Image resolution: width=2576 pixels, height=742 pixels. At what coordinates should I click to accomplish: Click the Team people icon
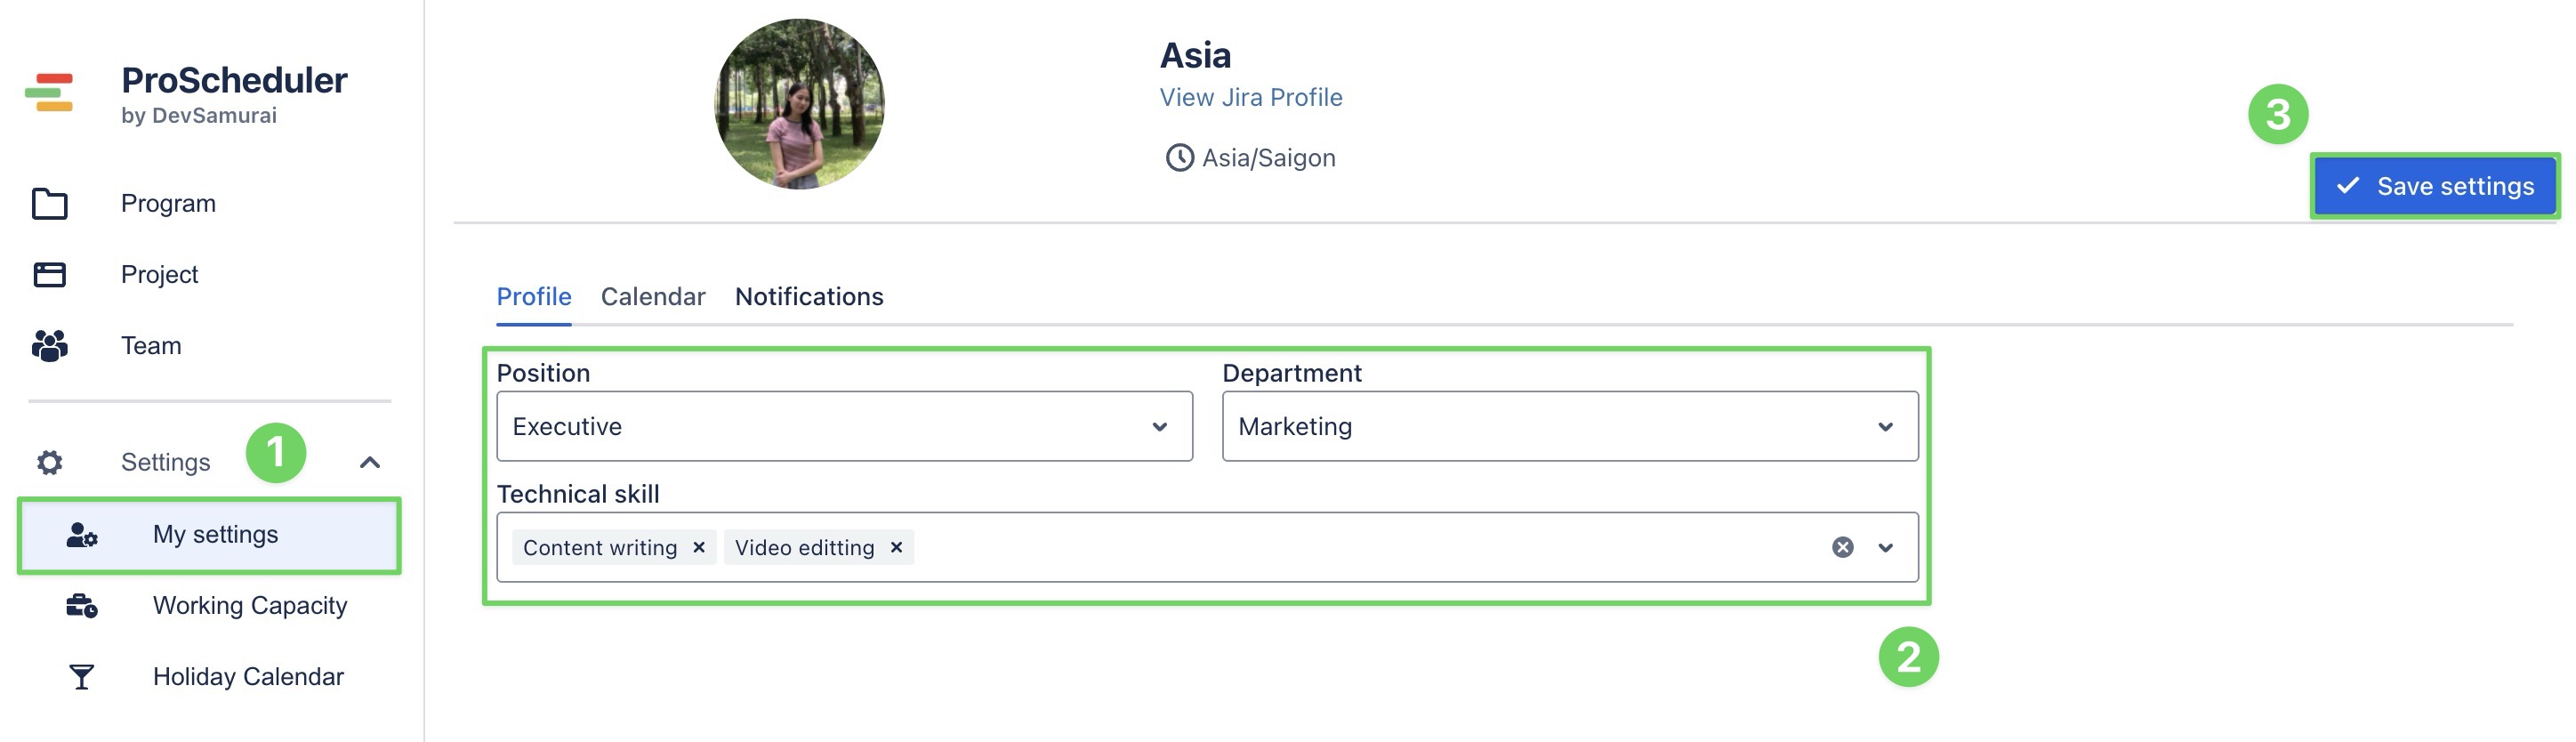tap(49, 346)
